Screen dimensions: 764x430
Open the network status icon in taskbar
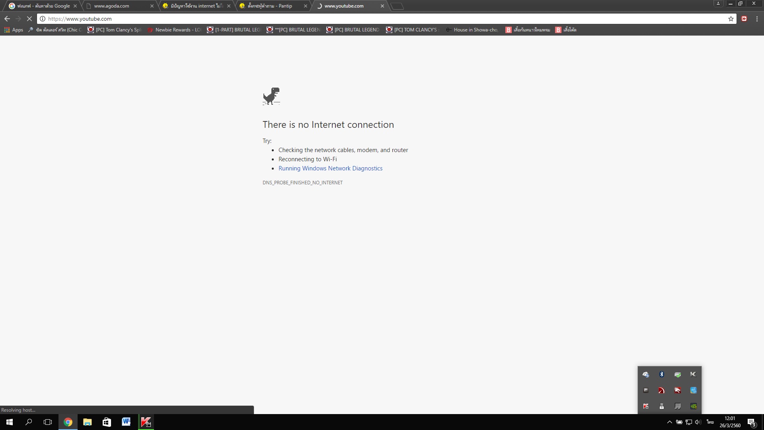pos(689,422)
